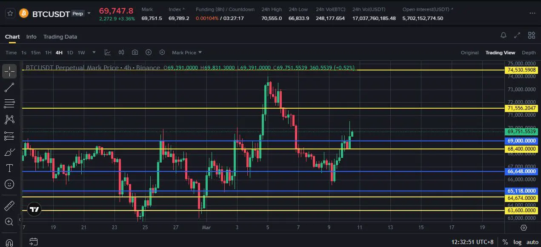Take a chart snapshot with the camera icon
The height and width of the screenshot is (247, 541).
coord(135,53)
